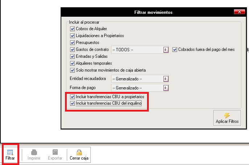249x165 pixels.
Task: Uncheck Entradas y Salidas option
Action: (x=72, y=56)
